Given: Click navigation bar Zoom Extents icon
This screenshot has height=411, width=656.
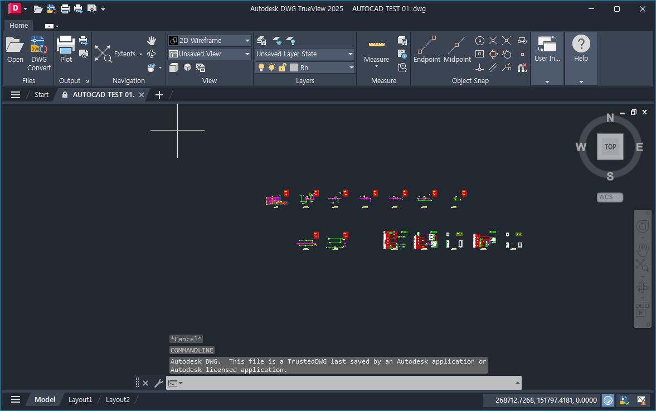Looking at the screenshot, I should (642, 265).
